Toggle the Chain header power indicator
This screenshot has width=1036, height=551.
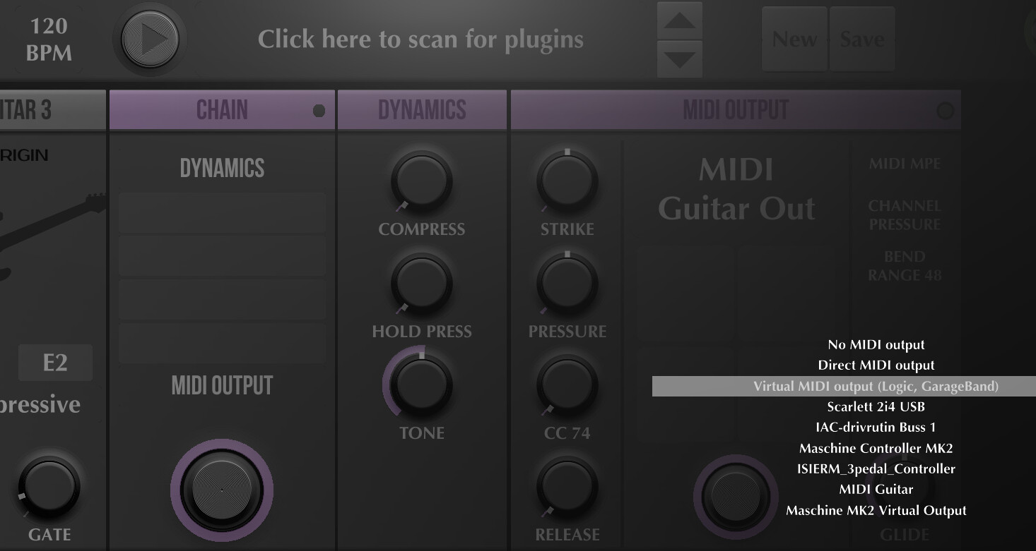coord(319,111)
